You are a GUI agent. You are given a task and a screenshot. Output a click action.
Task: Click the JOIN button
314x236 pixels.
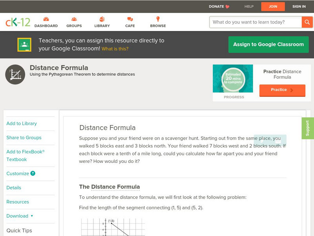(x=273, y=7)
